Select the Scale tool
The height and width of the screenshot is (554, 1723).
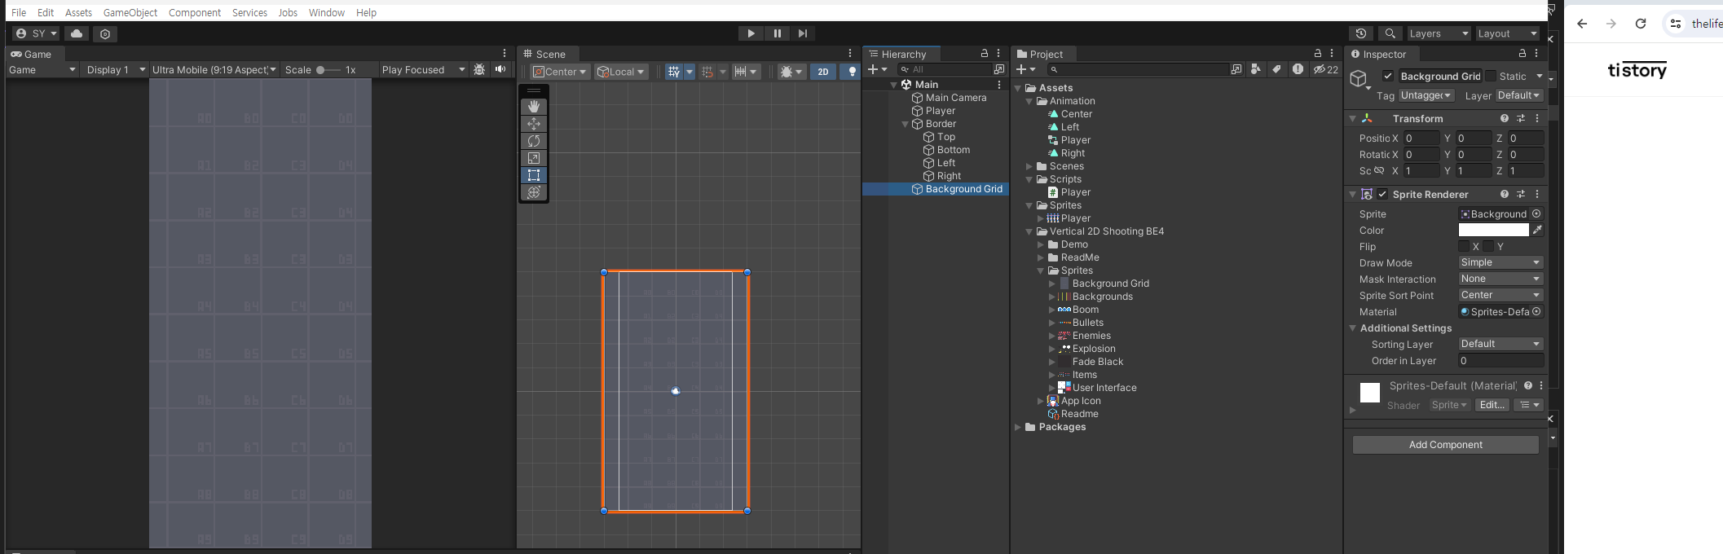click(x=534, y=158)
